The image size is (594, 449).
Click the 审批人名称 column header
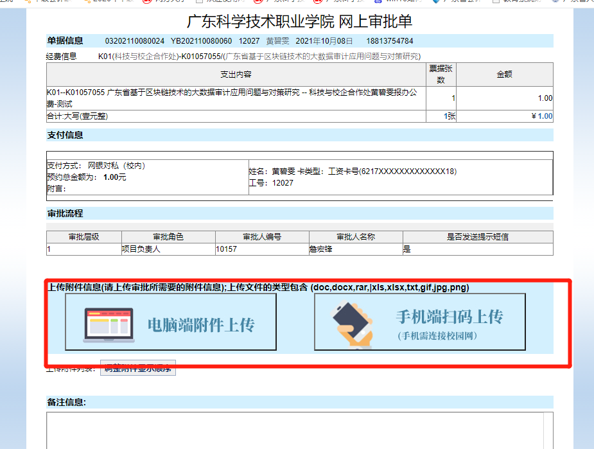click(356, 237)
